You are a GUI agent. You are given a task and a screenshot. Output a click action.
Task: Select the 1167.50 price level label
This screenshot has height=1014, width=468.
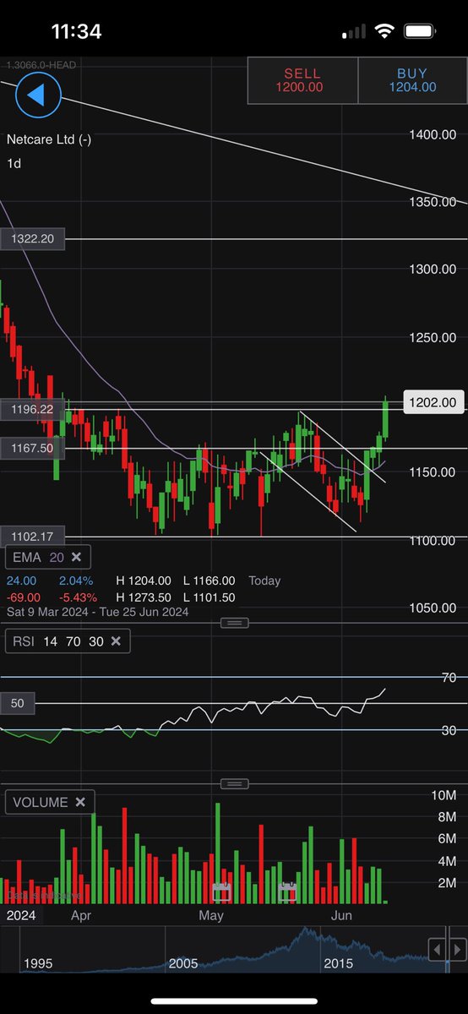(32, 448)
